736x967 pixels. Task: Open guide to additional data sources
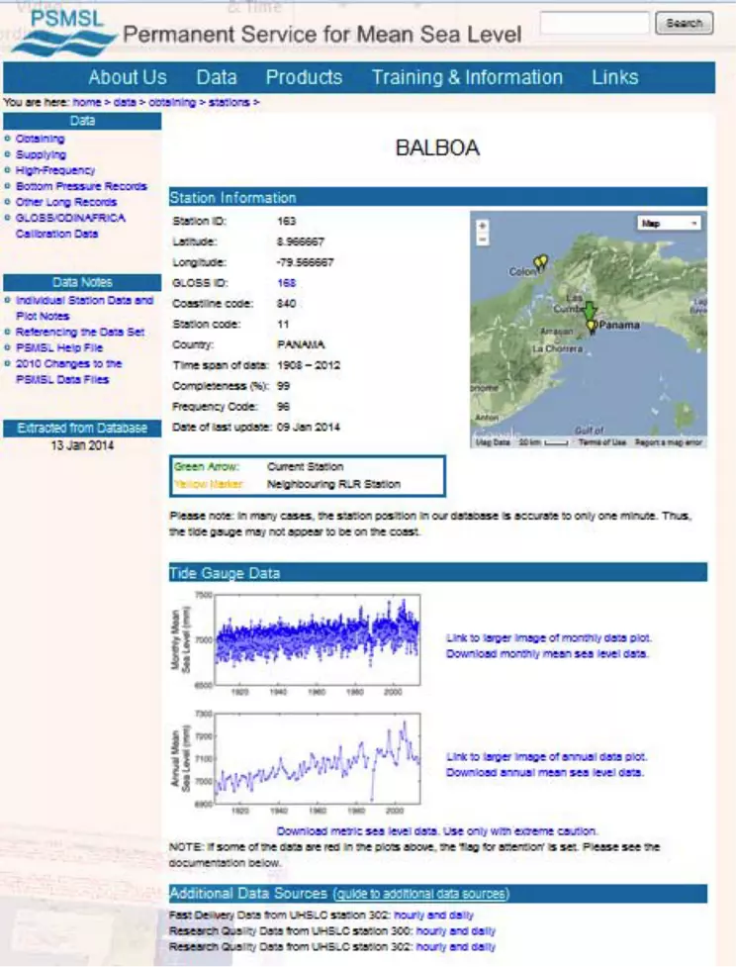pyautogui.click(x=421, y=894)
